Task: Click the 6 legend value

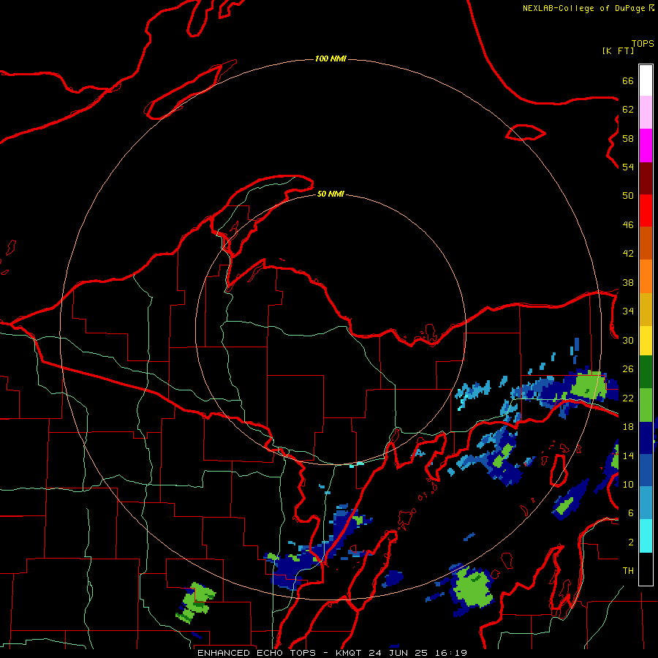Action: coord(630,513)
